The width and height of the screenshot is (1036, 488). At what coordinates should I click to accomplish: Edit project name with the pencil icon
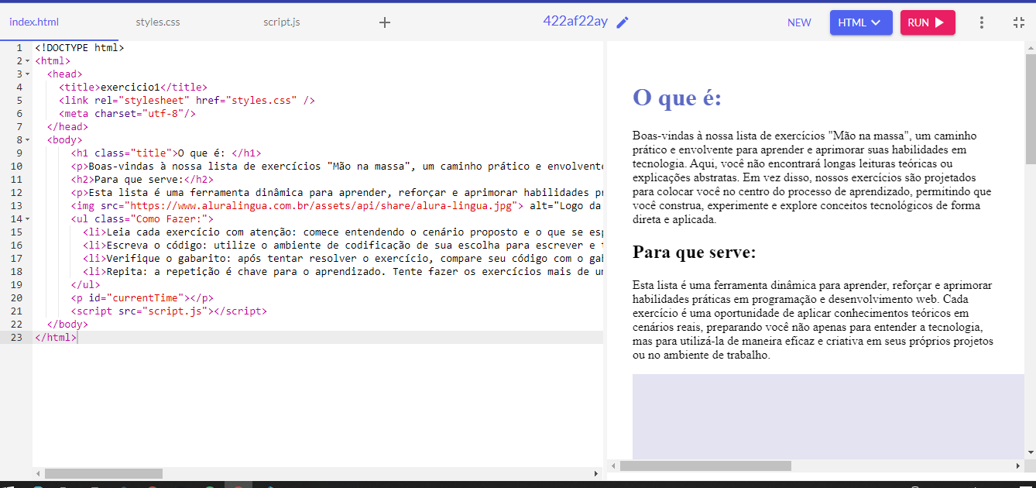coord(623,22)
